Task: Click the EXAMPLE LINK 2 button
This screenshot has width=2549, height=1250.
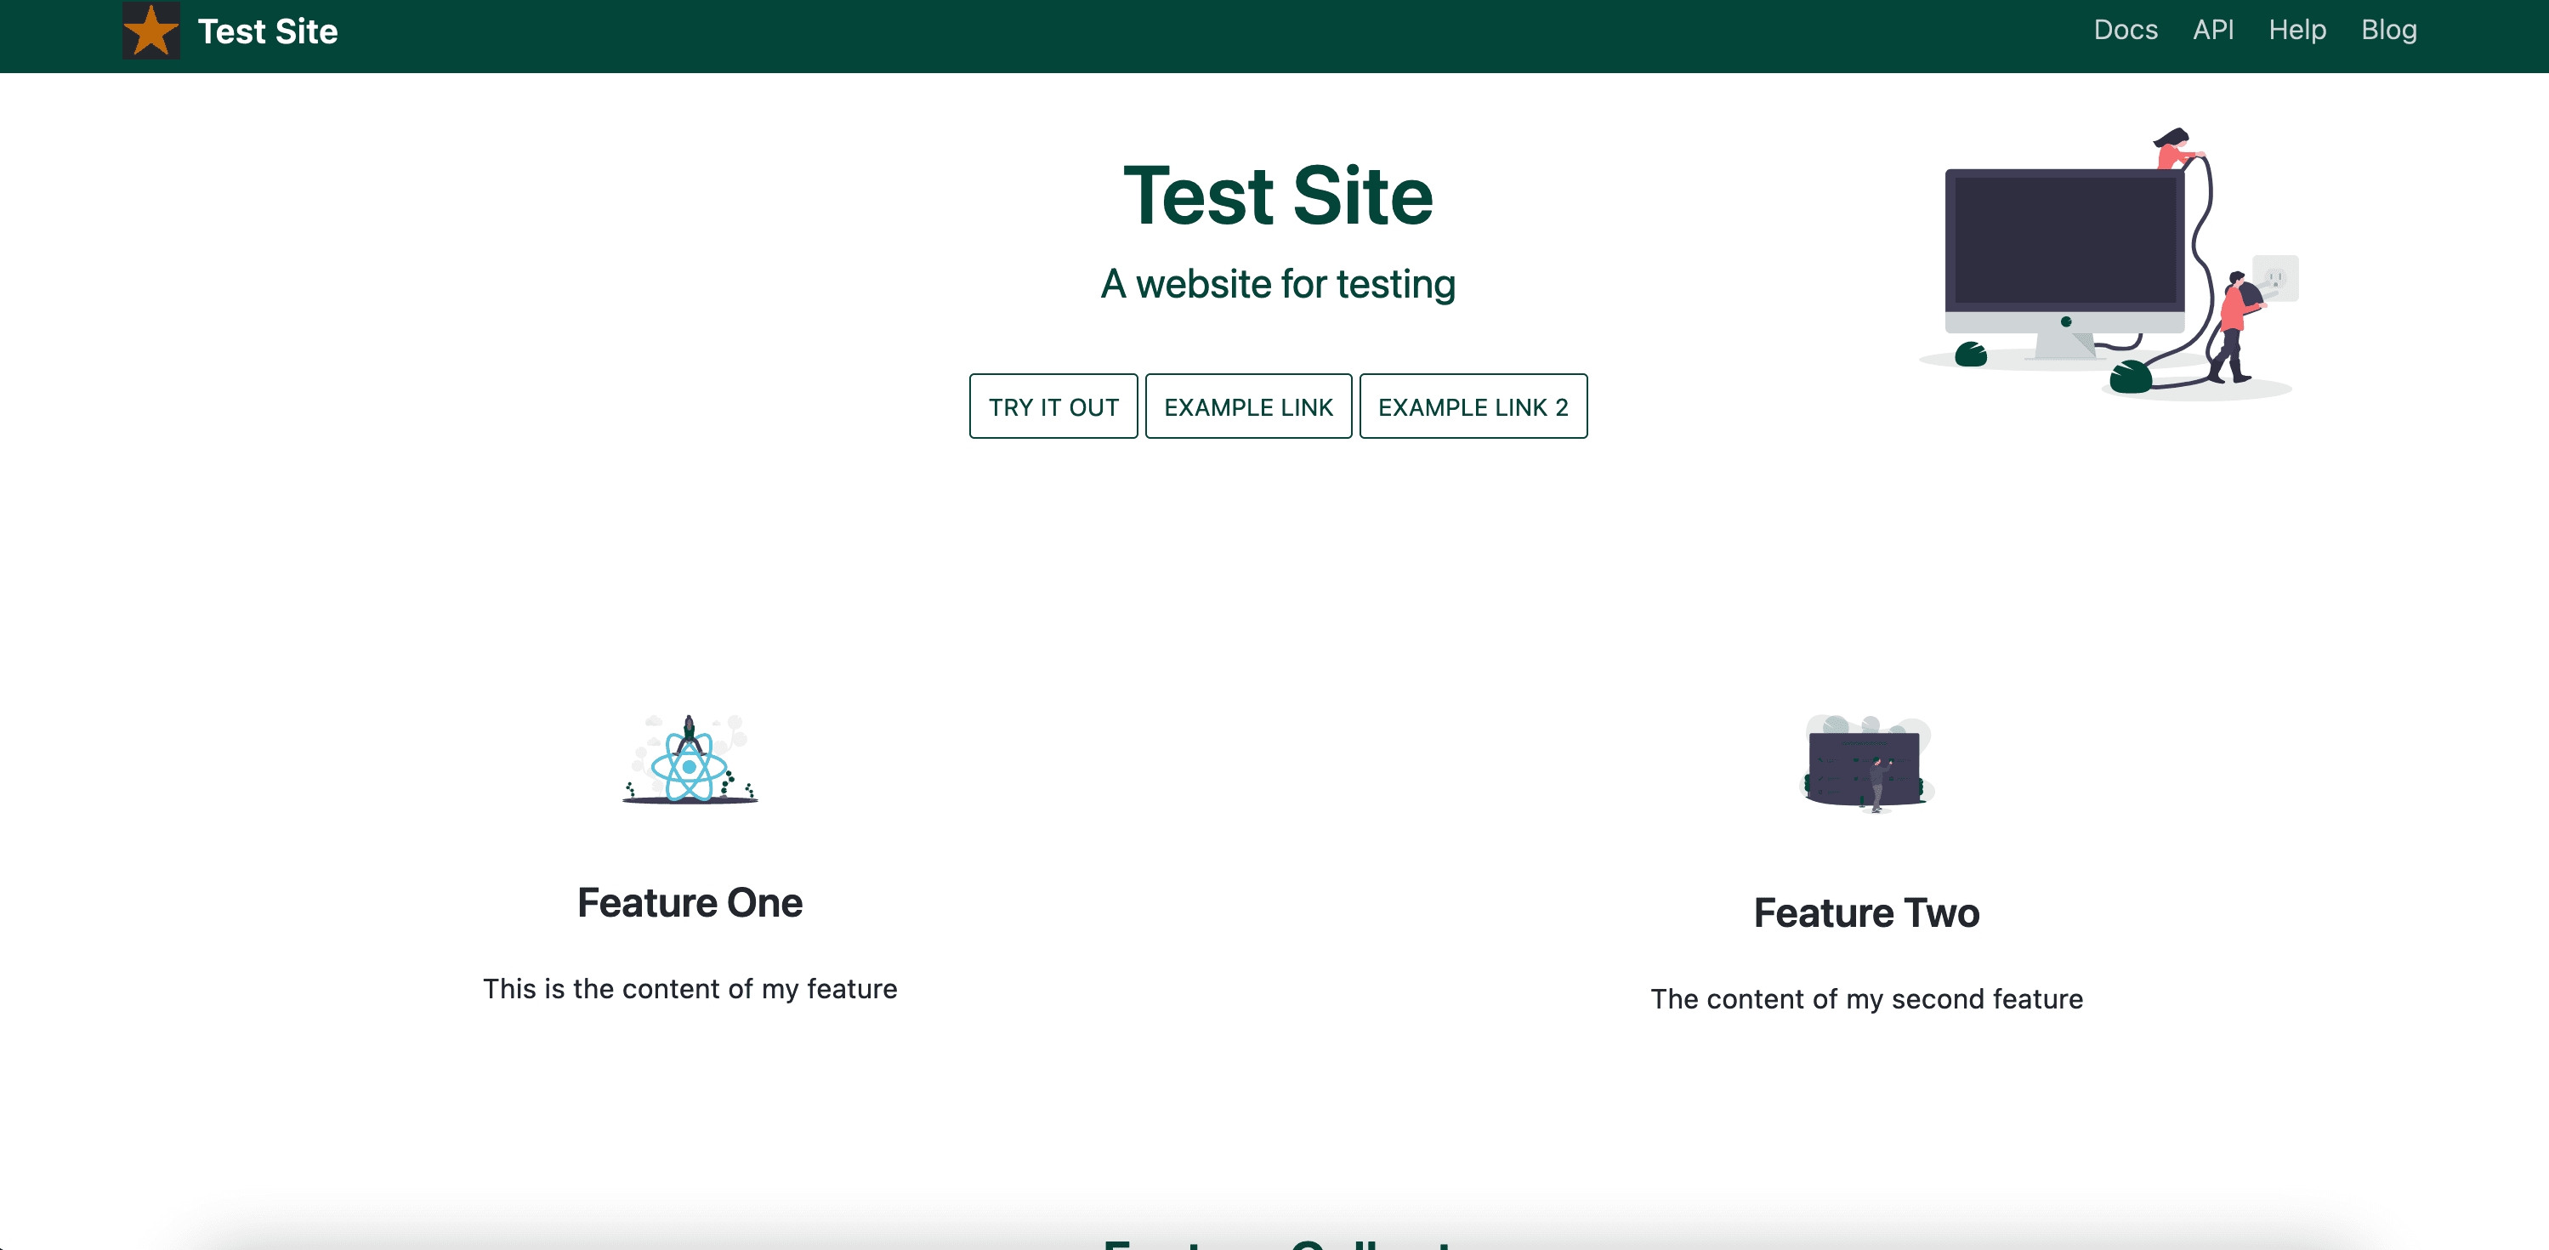Action: pyautogui.click(x=1473, y=406)
